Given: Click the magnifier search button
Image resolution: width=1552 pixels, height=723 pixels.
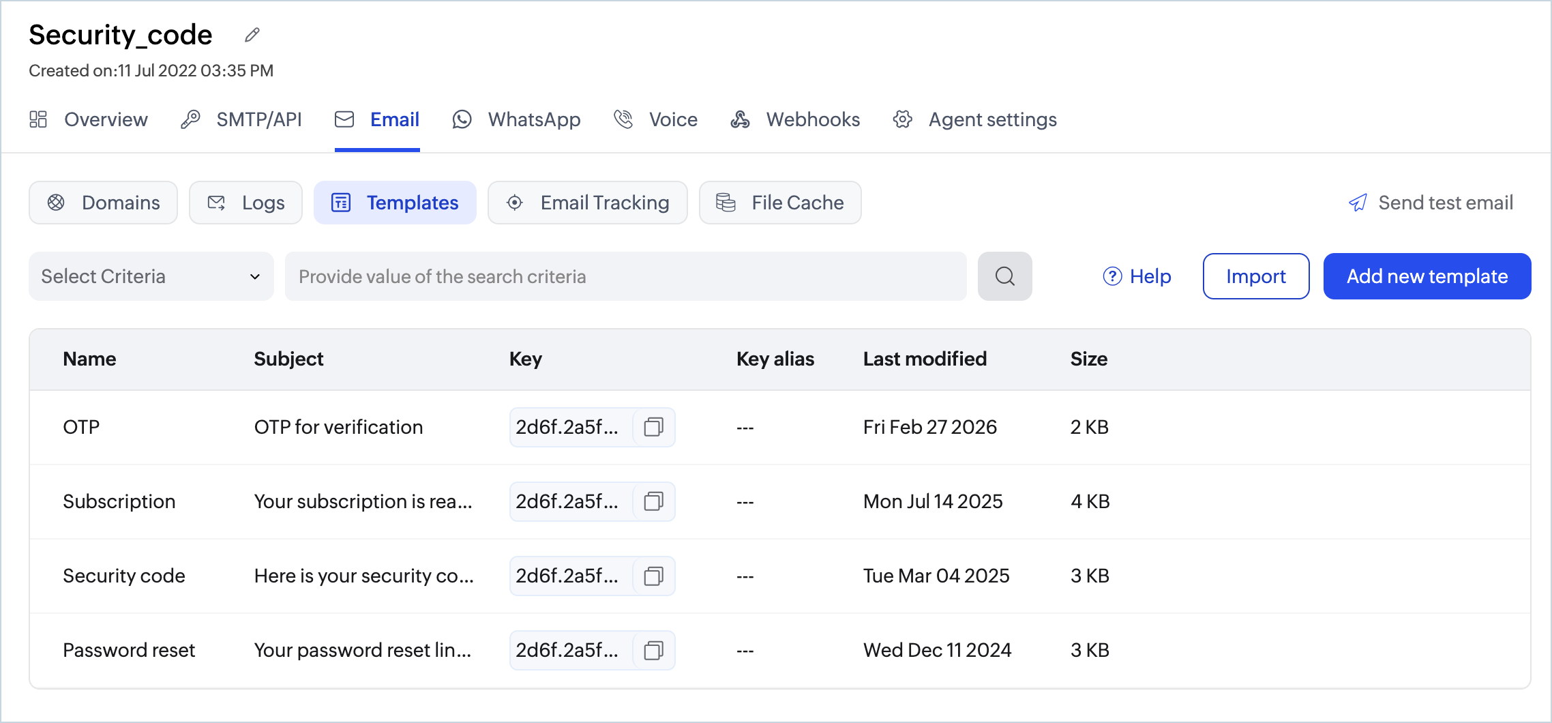Looking at the screenshot, I should point(1004,276).
